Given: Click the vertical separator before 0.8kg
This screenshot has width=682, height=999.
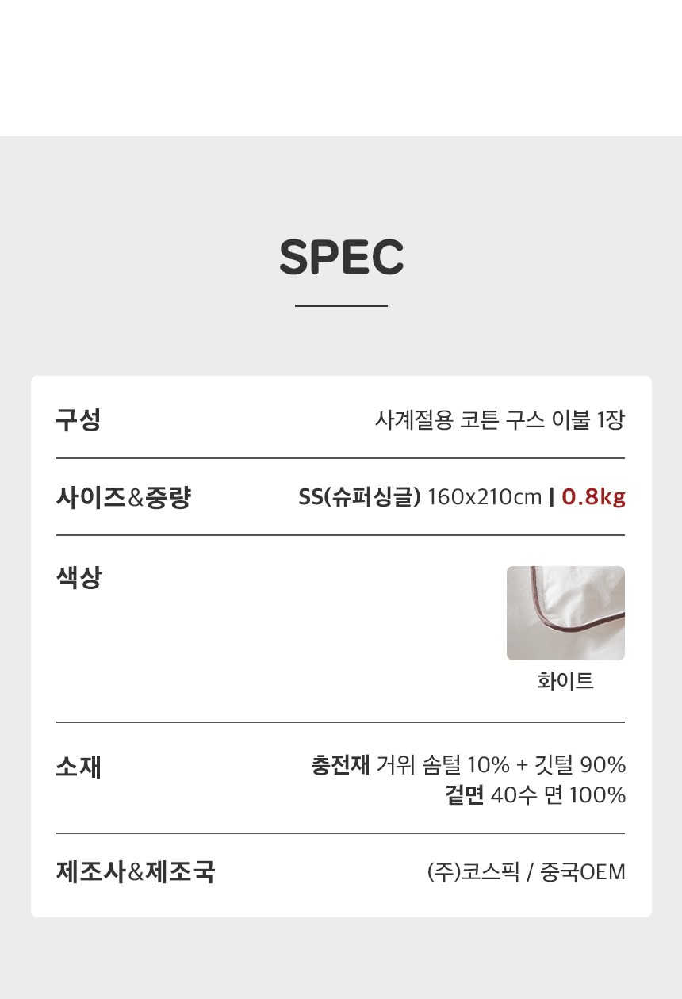Looking at the screenshot, I should [551, 498].
